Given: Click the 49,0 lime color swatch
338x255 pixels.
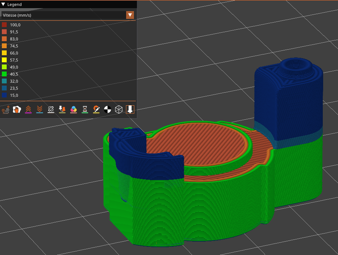Looking at the screenshot, I should 4,67.
